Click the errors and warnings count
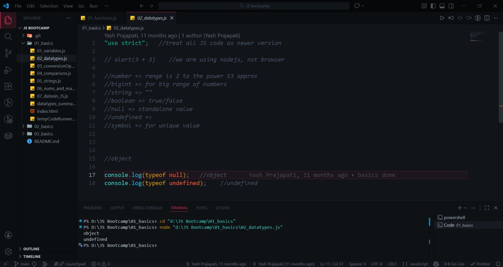Image resolution: width=503 pixels, height=267 pixels. (101, 264)
